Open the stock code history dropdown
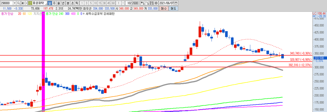The width and height of the screenshot is (327, 112). point(15,3)
